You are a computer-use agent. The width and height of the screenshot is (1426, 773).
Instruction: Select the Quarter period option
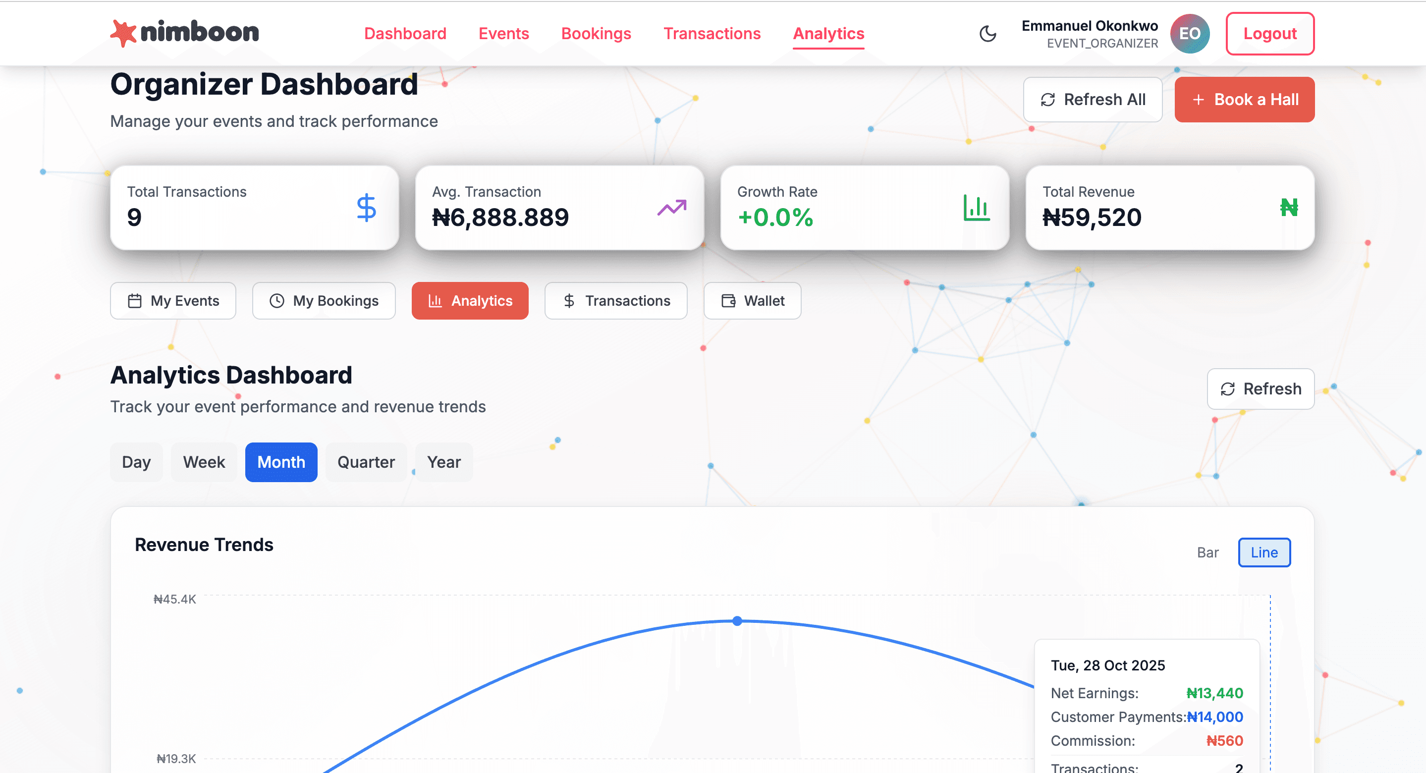coord(366,462)
